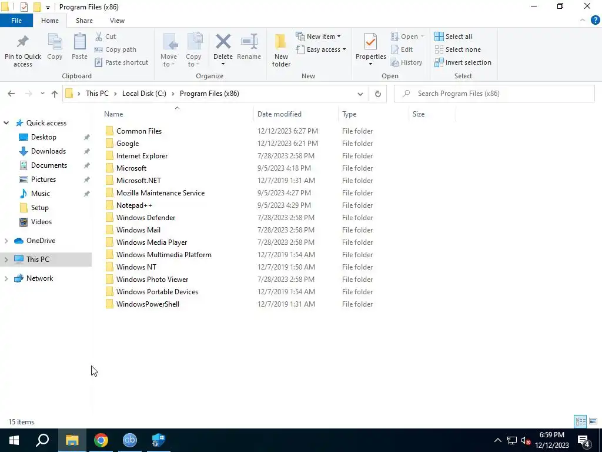Screen dimensions: 602x452
Task: Select the Mozilla Maintenance Service folder
Action: (x=160, y=193)
